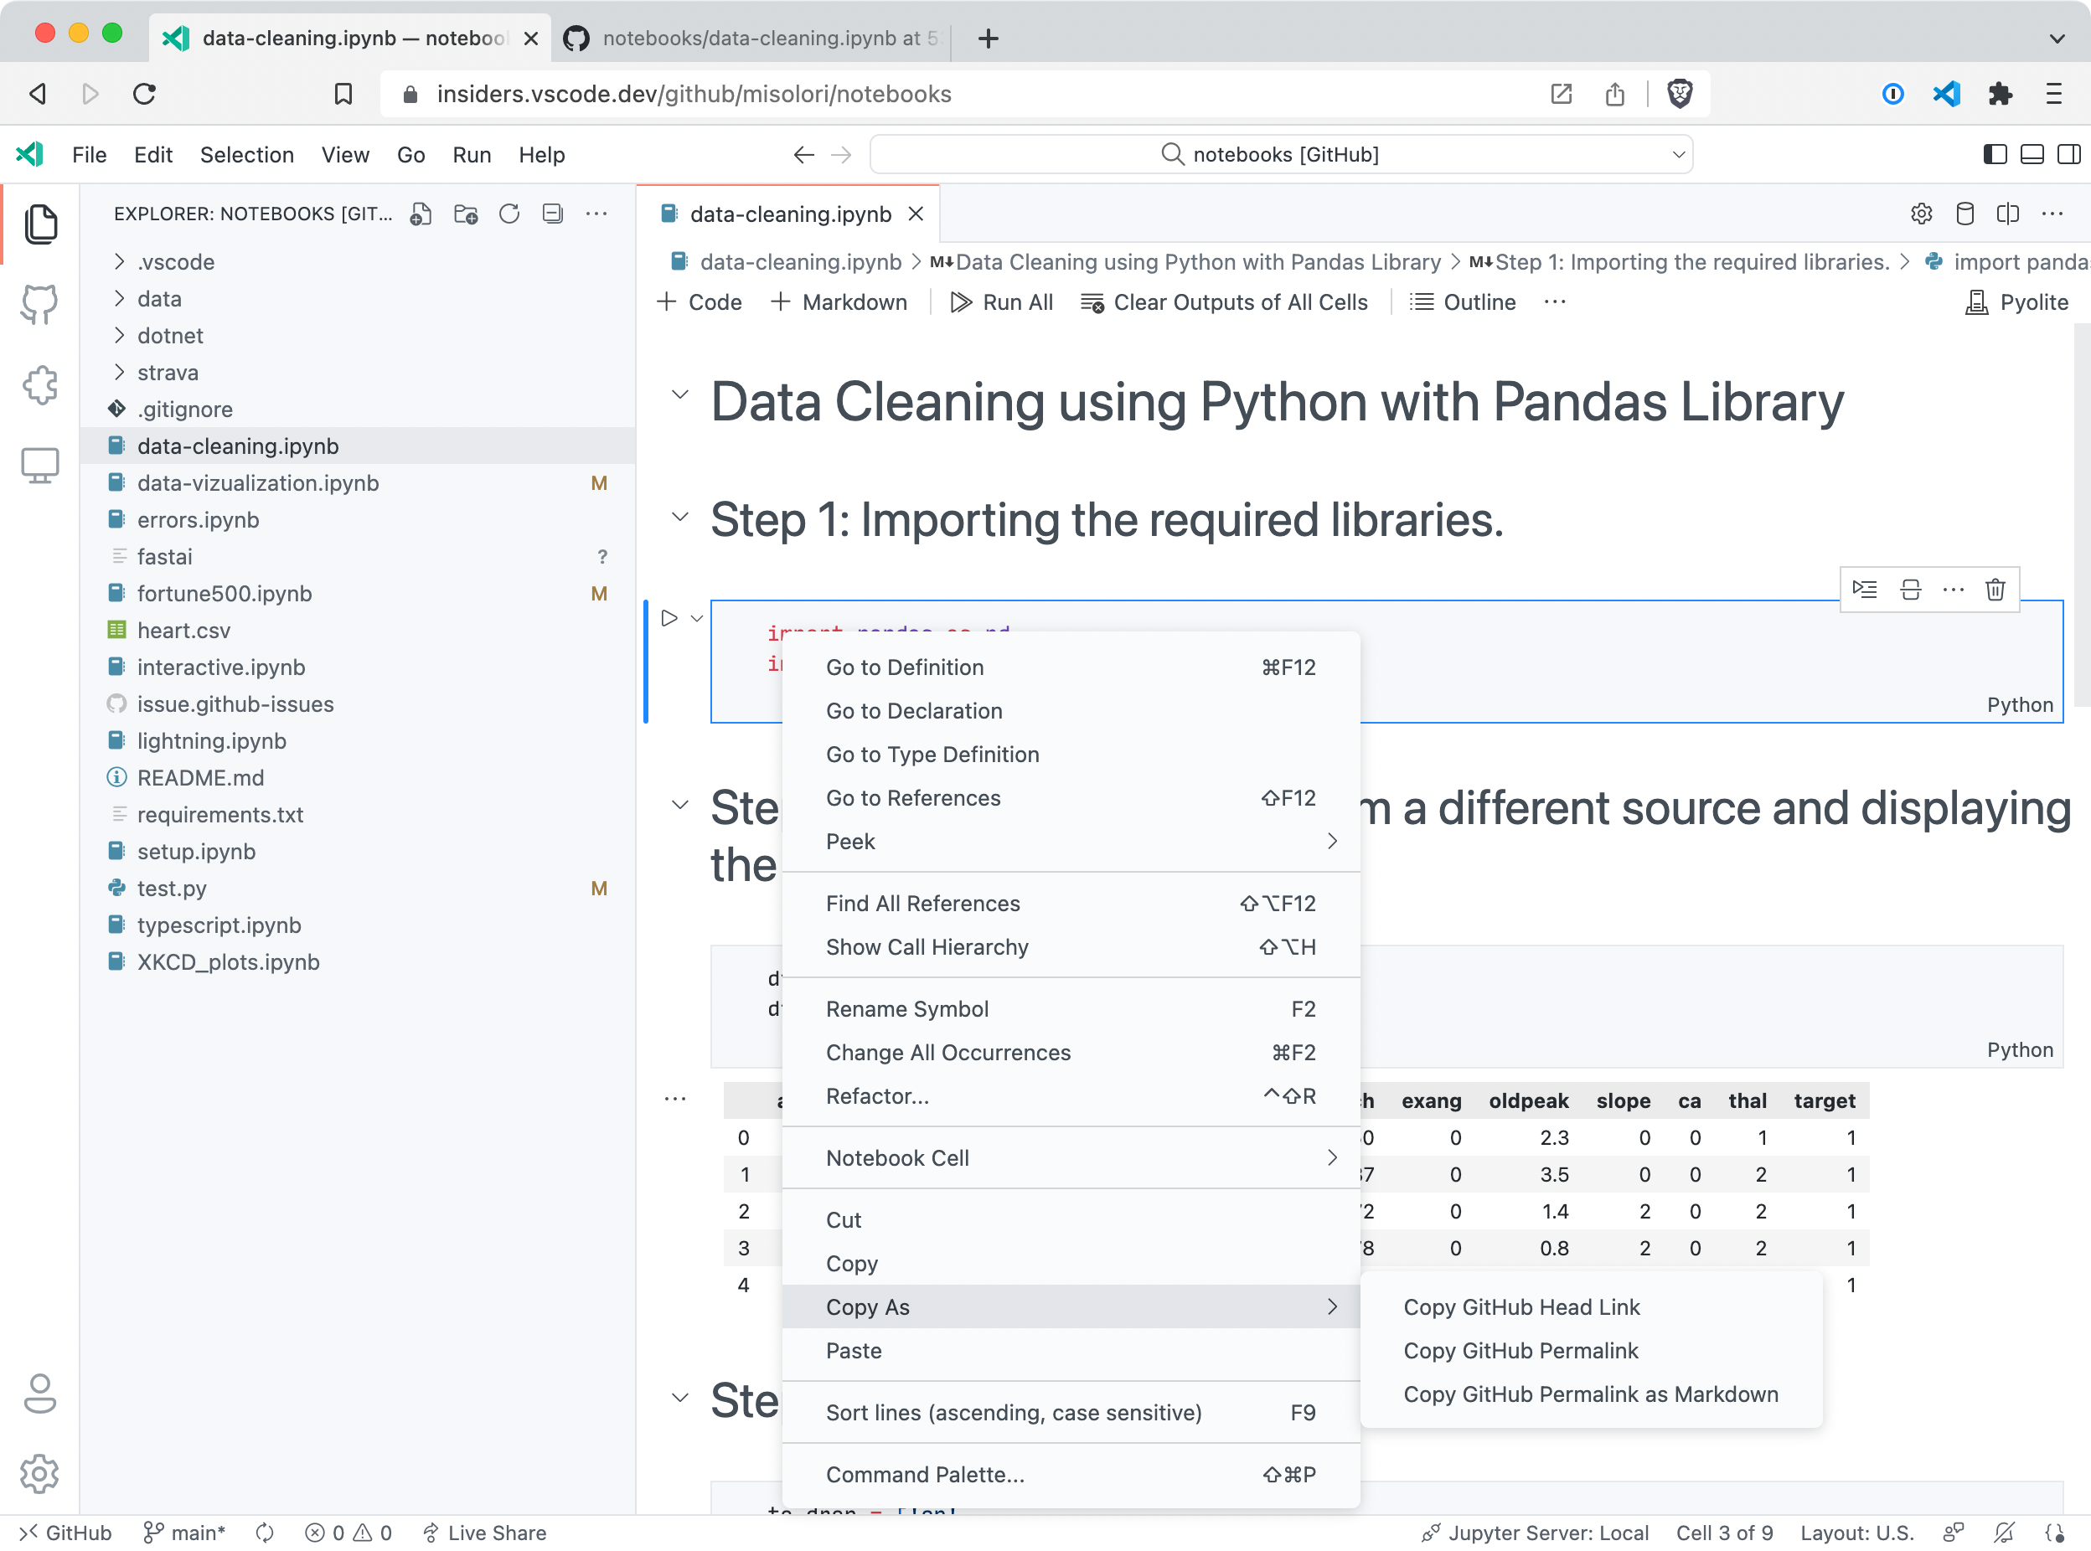Execute the import pandas cell with run arrow

pyautogui.click(x=669, y=617)
